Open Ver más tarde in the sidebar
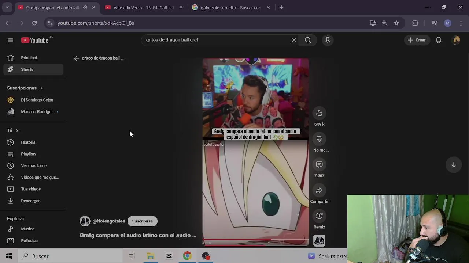Viewport: 469px width, 263px height. 33,165
